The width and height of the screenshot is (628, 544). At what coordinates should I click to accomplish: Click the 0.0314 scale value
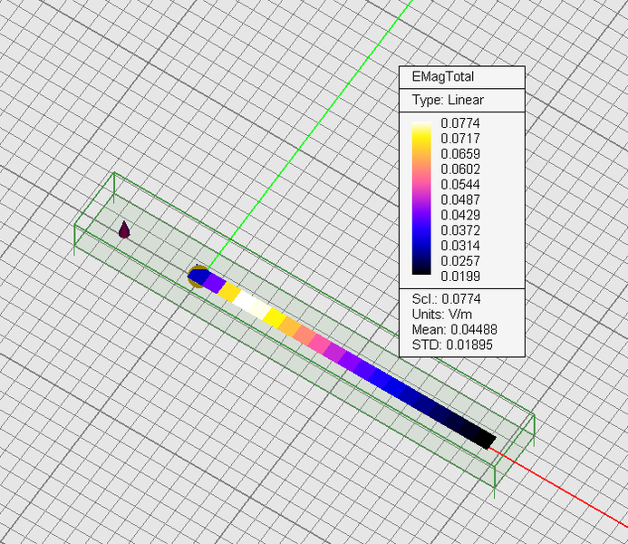pos(460,245)
